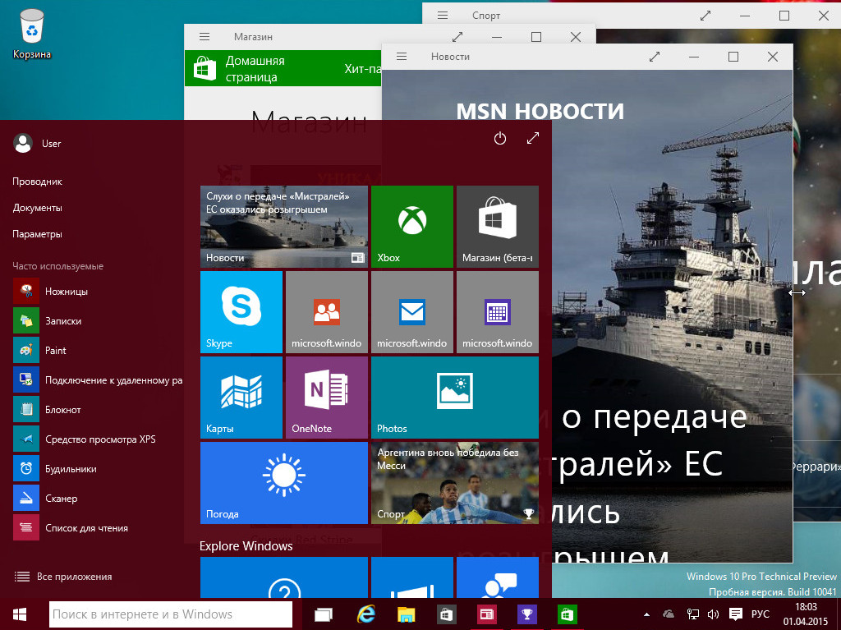Open the Новости live tile
The width and height of the screenshot is (841, 630).
[x=284, y=227]
